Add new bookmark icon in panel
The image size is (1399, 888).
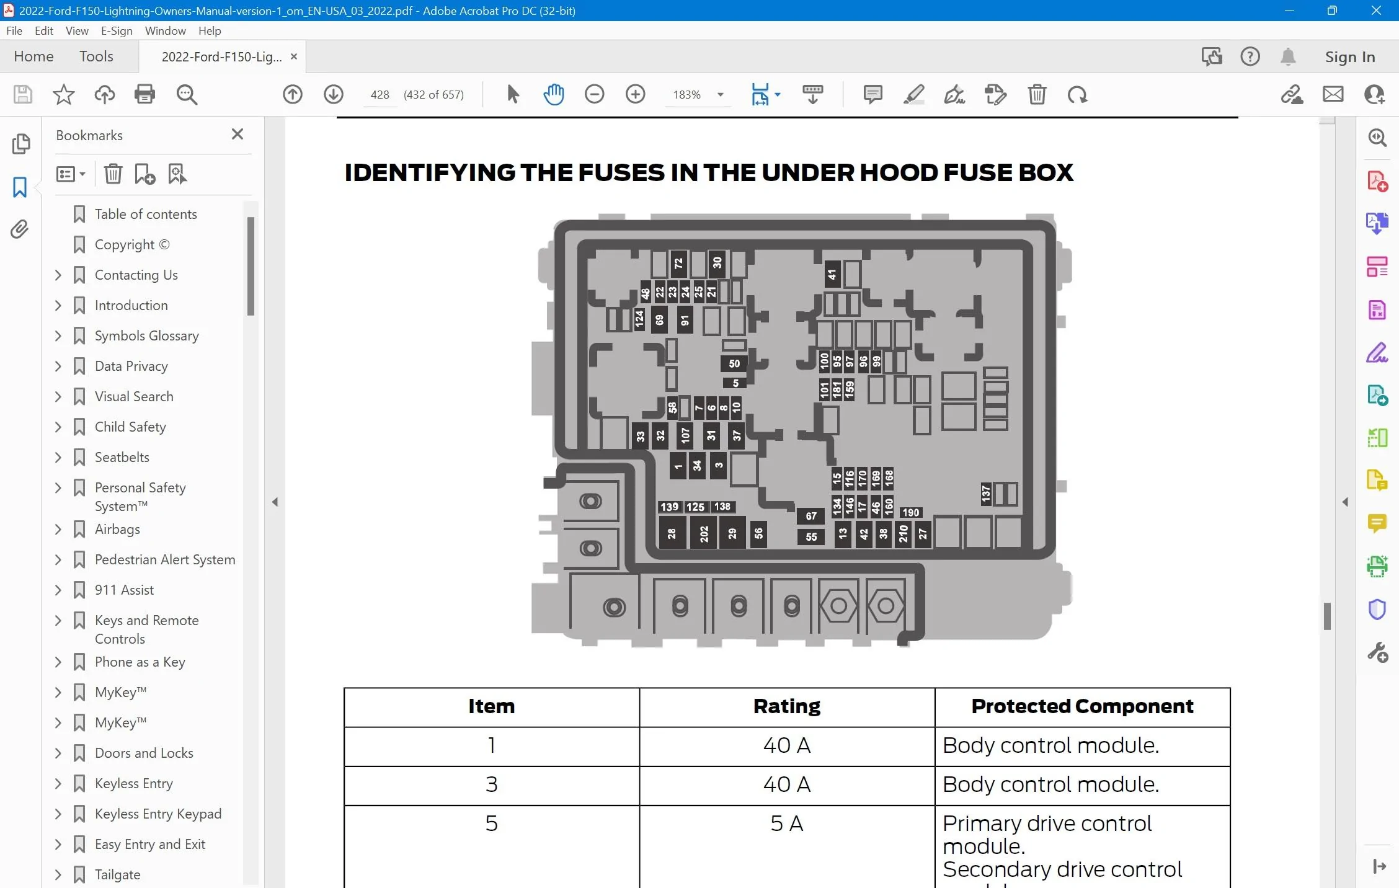click(x=144, y=174)
